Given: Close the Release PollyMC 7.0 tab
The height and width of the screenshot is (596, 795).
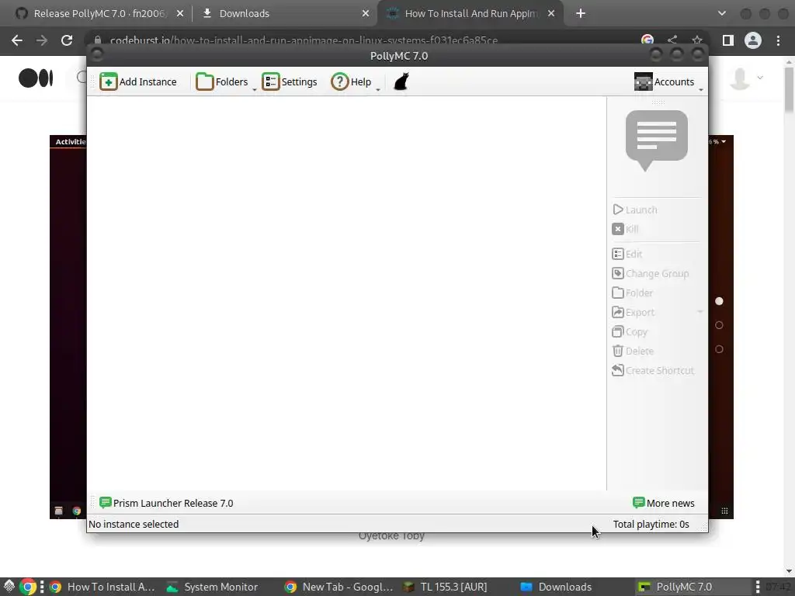Looking at the screenshot, I should [180, 14].
